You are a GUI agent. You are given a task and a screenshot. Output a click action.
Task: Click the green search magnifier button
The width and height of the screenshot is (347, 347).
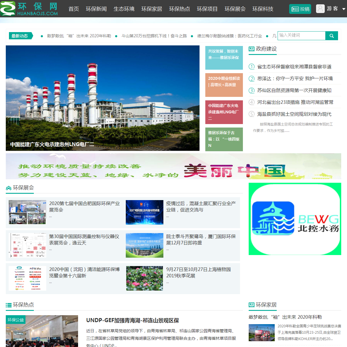coord(332,36)
